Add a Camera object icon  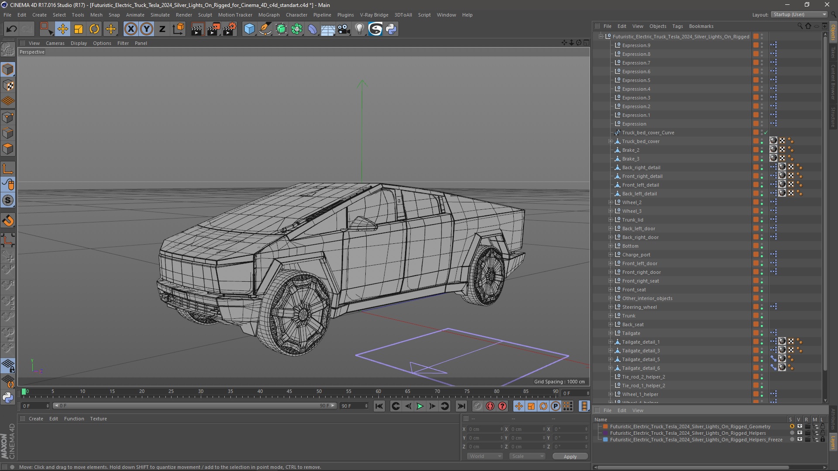pos(344,29)
